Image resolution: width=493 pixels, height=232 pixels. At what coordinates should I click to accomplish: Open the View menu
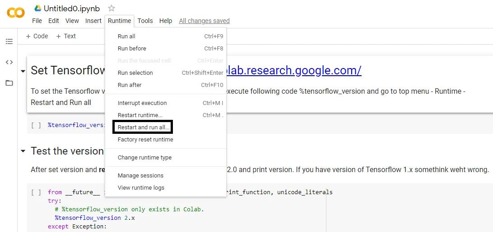pyautogui.click(x=72, y=21)
